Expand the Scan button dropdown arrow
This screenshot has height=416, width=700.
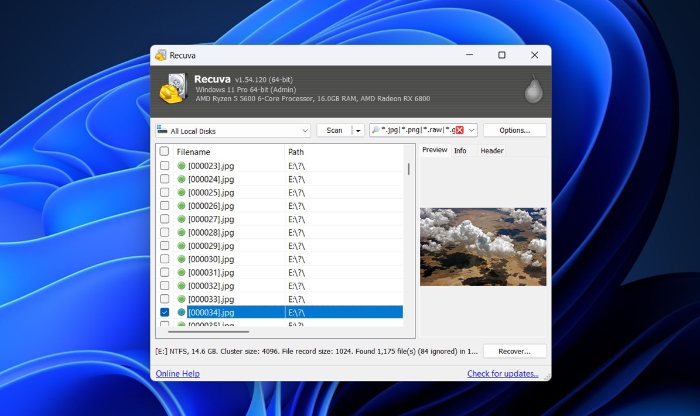pos(358,130)
